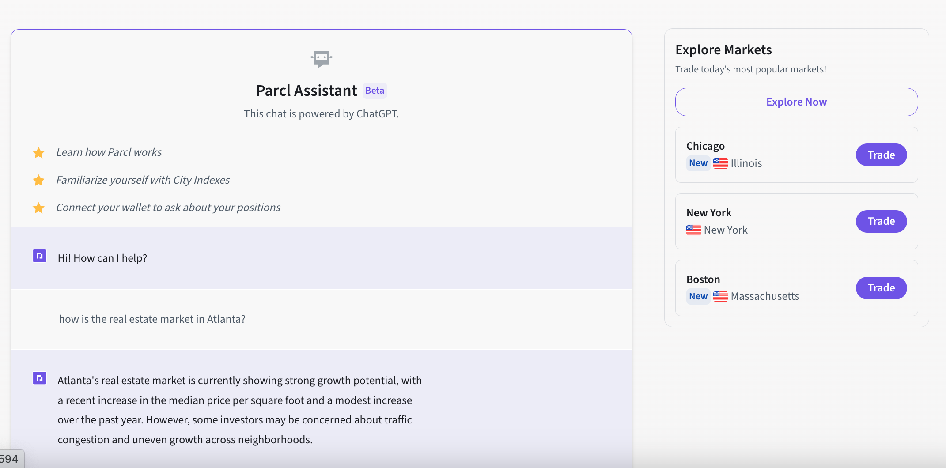Click the US flag icon on the New York card
This screenshot has width=946, height=468.
coord(693,230)
